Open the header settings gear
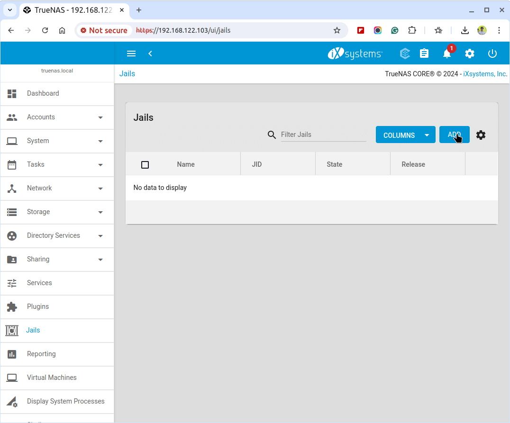This screenshot has width=510, height=423. click(x=470, y=54)
